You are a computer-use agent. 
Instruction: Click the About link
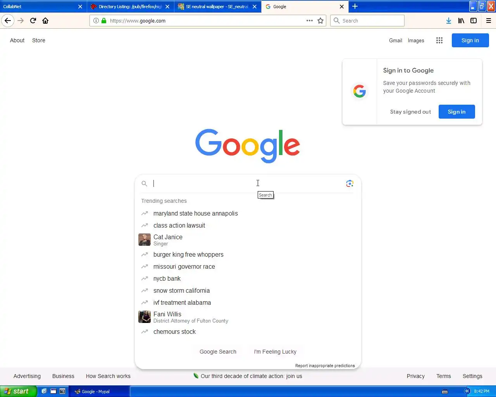17,40
